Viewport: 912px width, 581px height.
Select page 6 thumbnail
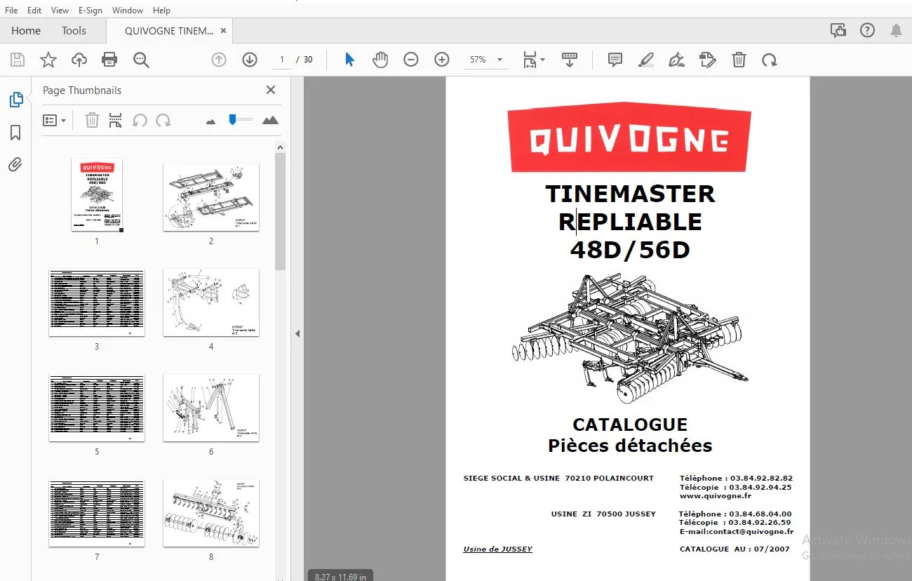pos(211,408)
